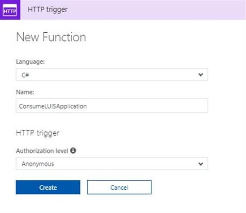This screenshot has width=246, height=213.
Task: Open the Language dropdown showing C#
Action: point(112,75)
